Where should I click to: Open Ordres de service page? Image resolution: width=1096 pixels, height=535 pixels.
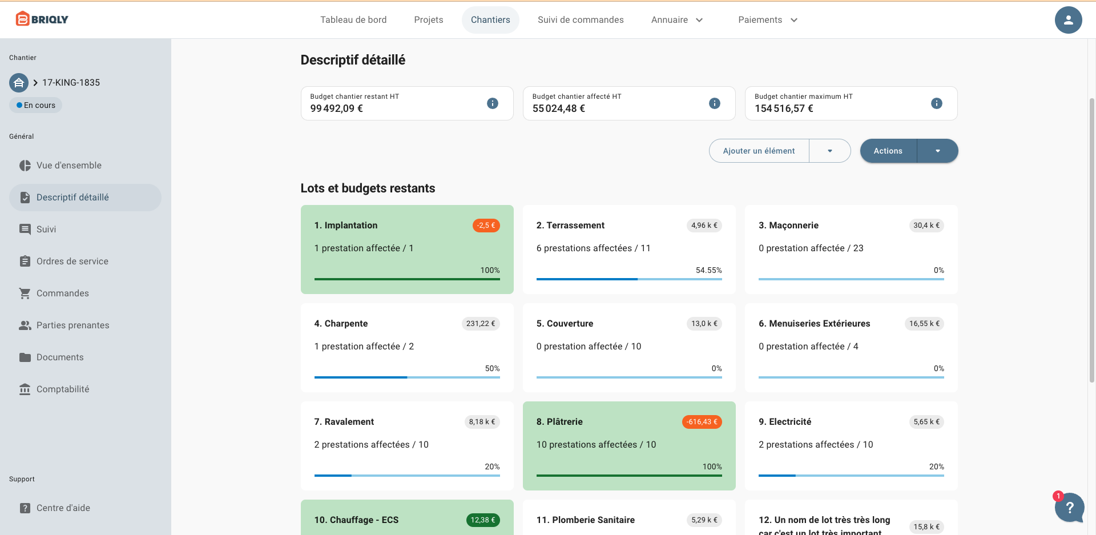85,262
